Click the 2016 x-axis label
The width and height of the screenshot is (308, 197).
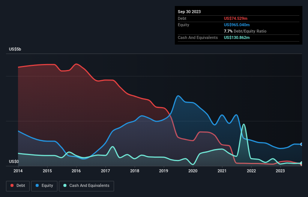[76, 171]
